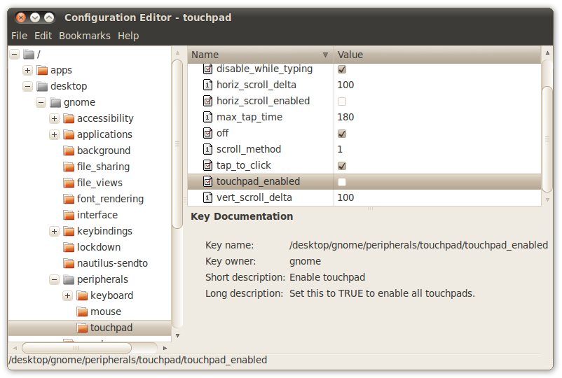Click boolean key icon for tap_to_click
The width and height of the screenshot is (562, 378).
tap(207, 165)
